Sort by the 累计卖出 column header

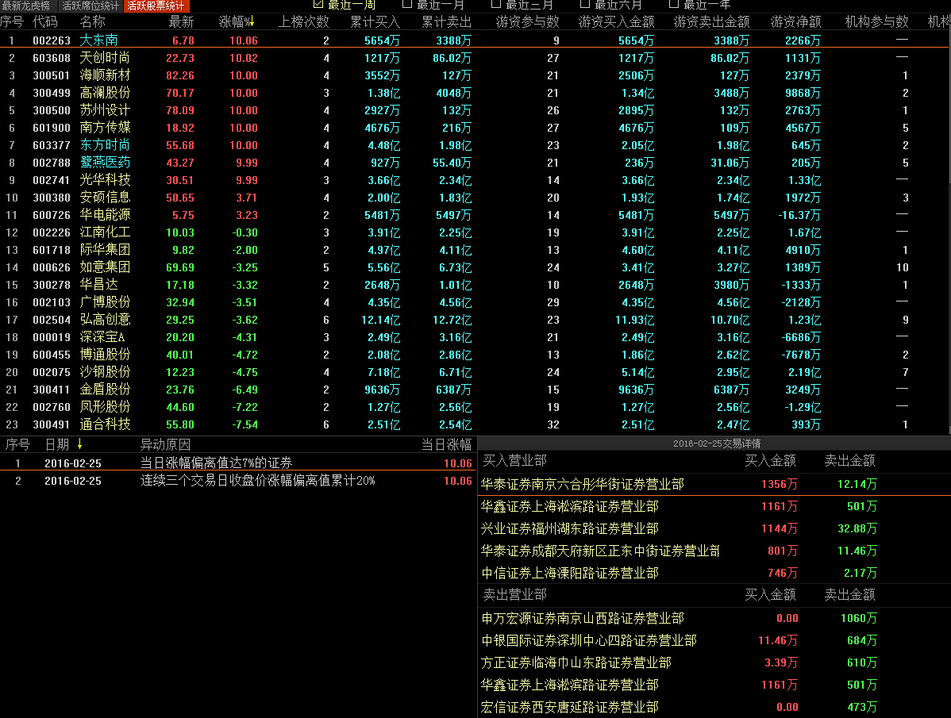tap(447, 21)
